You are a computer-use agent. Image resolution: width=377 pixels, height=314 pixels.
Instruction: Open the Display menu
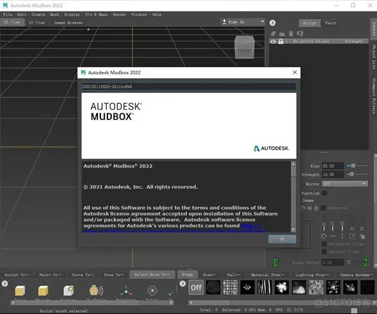pyautogui.click(x=72, y=15)
